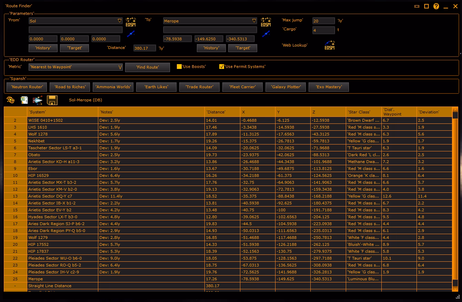Select the Pleiades Sector WU-O b6-0 cell
This screenshot has width=462, height=302.
pos(62,258)
